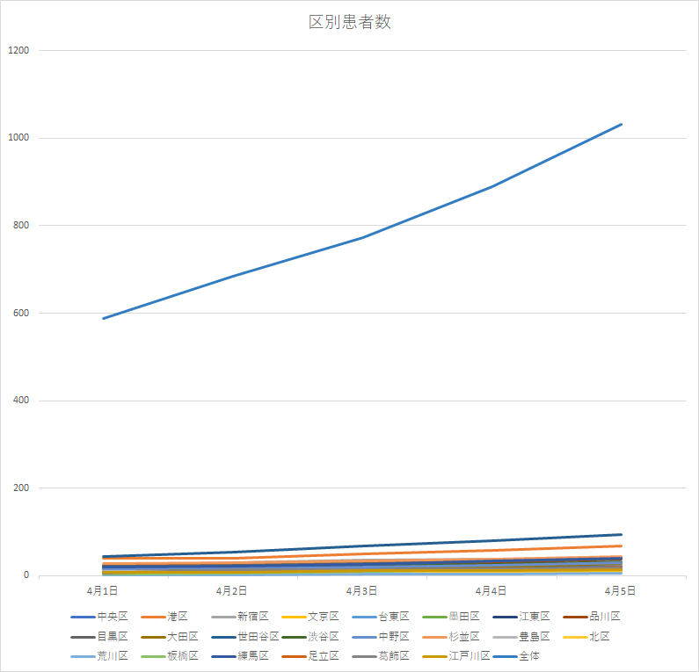Select the chart title 区別患者数
Image resolution: width=699 pixels, height=672 pixels.
click(350, 22)
